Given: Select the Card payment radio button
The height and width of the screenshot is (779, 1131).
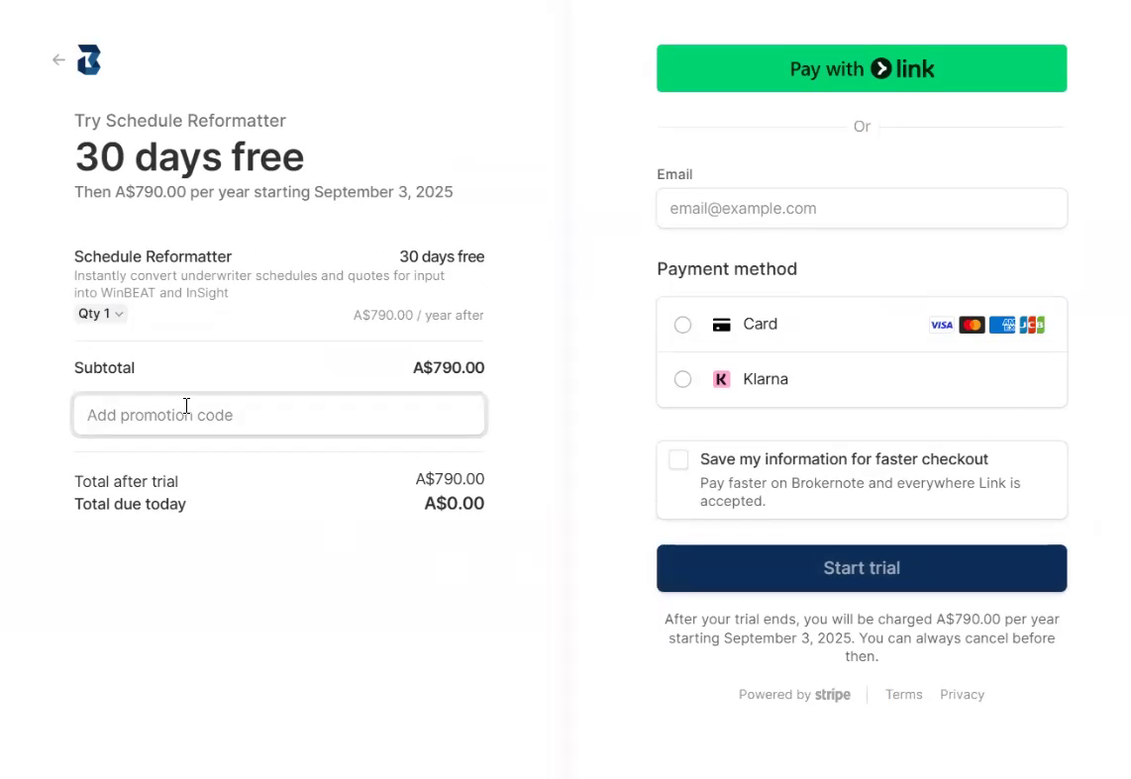Looking at the screenshot, I should pos(682,325).
